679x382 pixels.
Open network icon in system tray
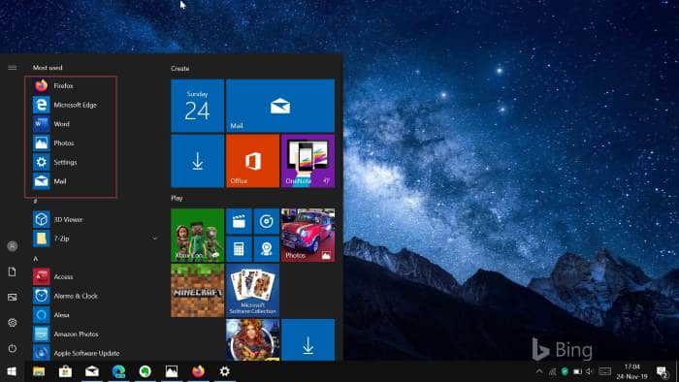pyautogui.click(x=553, y=371)
